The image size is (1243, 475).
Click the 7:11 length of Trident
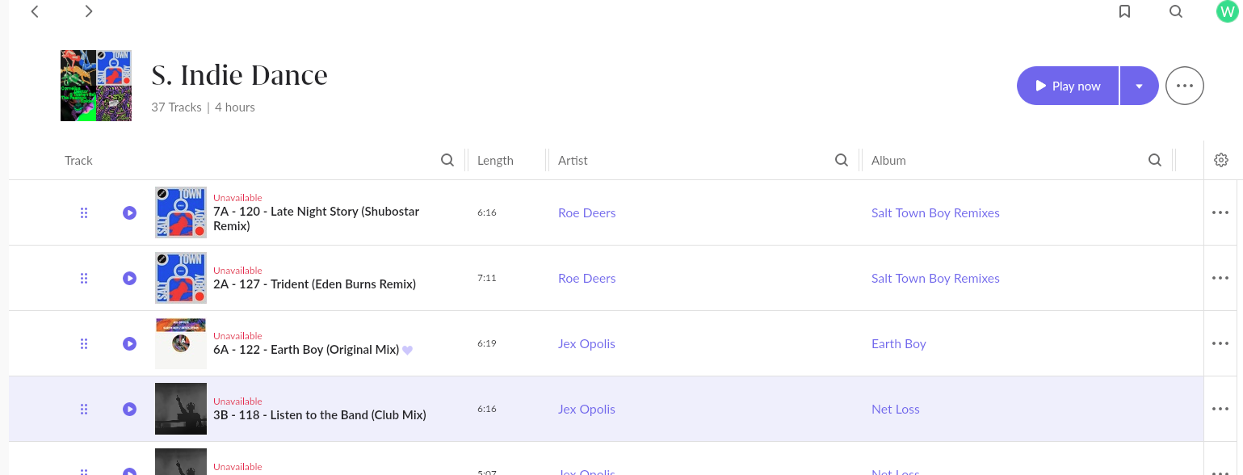(486, 278)
